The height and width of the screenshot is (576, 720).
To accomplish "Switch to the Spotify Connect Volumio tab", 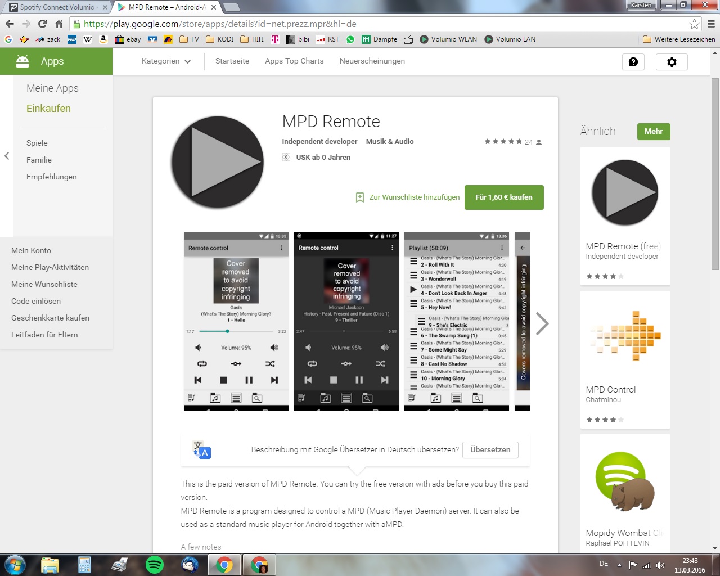I will point(58,7).
